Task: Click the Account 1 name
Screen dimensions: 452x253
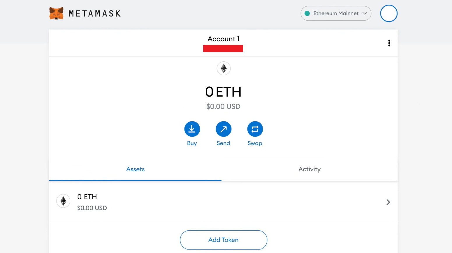Action: (223, 39)
